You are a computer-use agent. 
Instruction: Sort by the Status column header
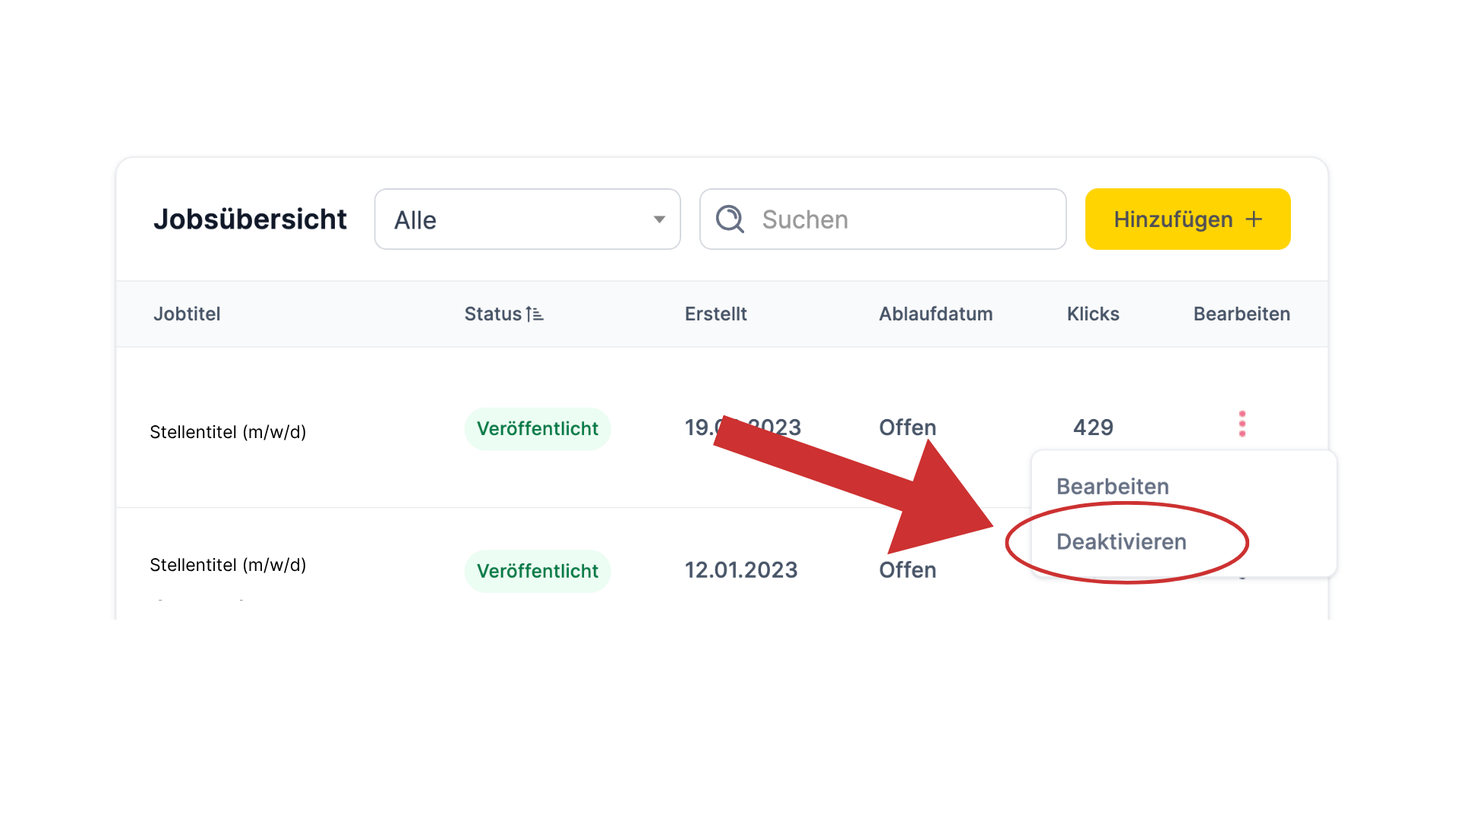tap(493, 314)
